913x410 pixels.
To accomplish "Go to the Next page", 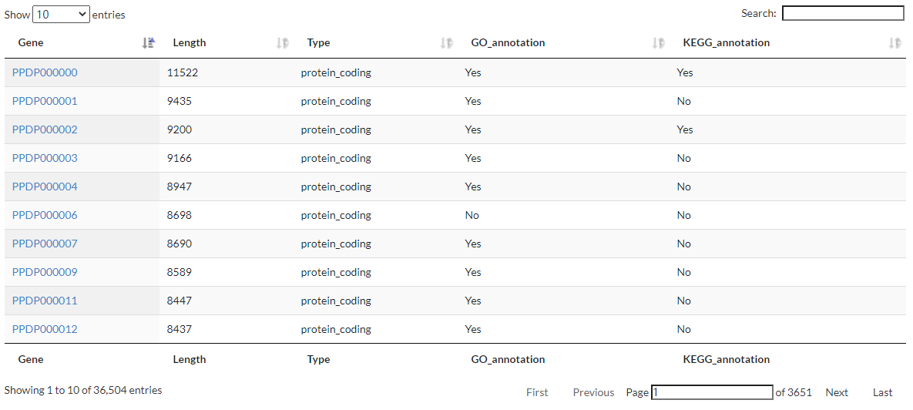I will (x=837, y=392).
